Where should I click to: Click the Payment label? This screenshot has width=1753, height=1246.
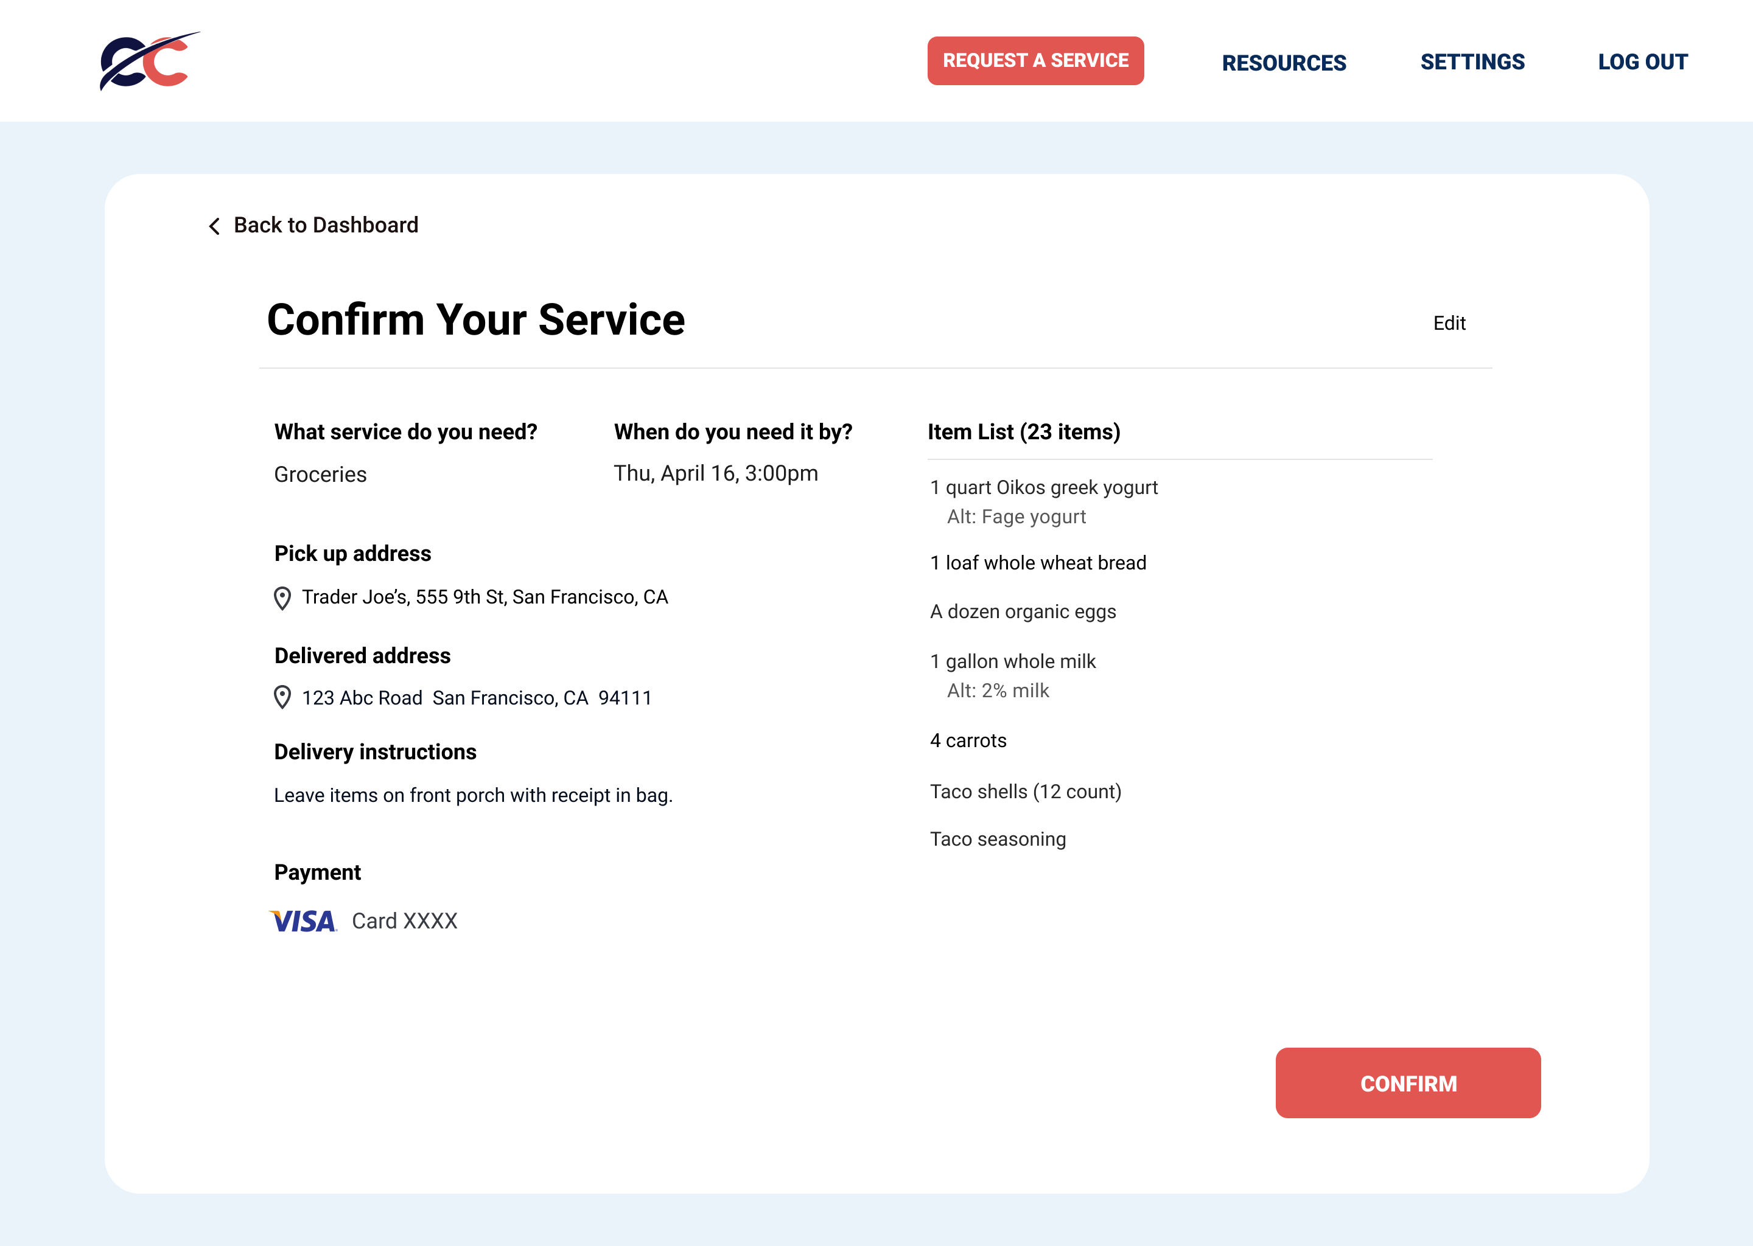click(317, 872)
